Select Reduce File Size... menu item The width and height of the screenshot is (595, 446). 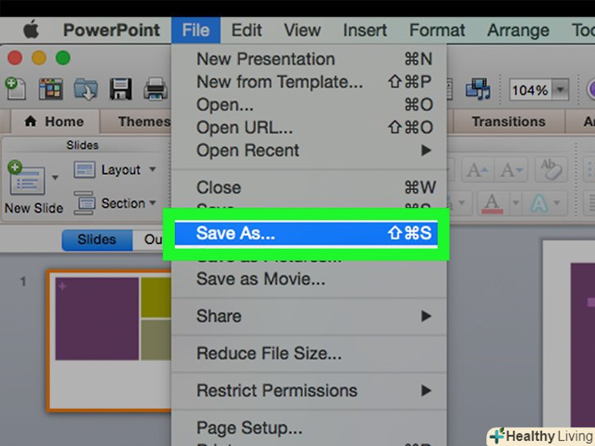pos(269,354)
